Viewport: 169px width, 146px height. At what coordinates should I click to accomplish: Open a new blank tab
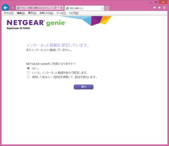click(107, 8)
